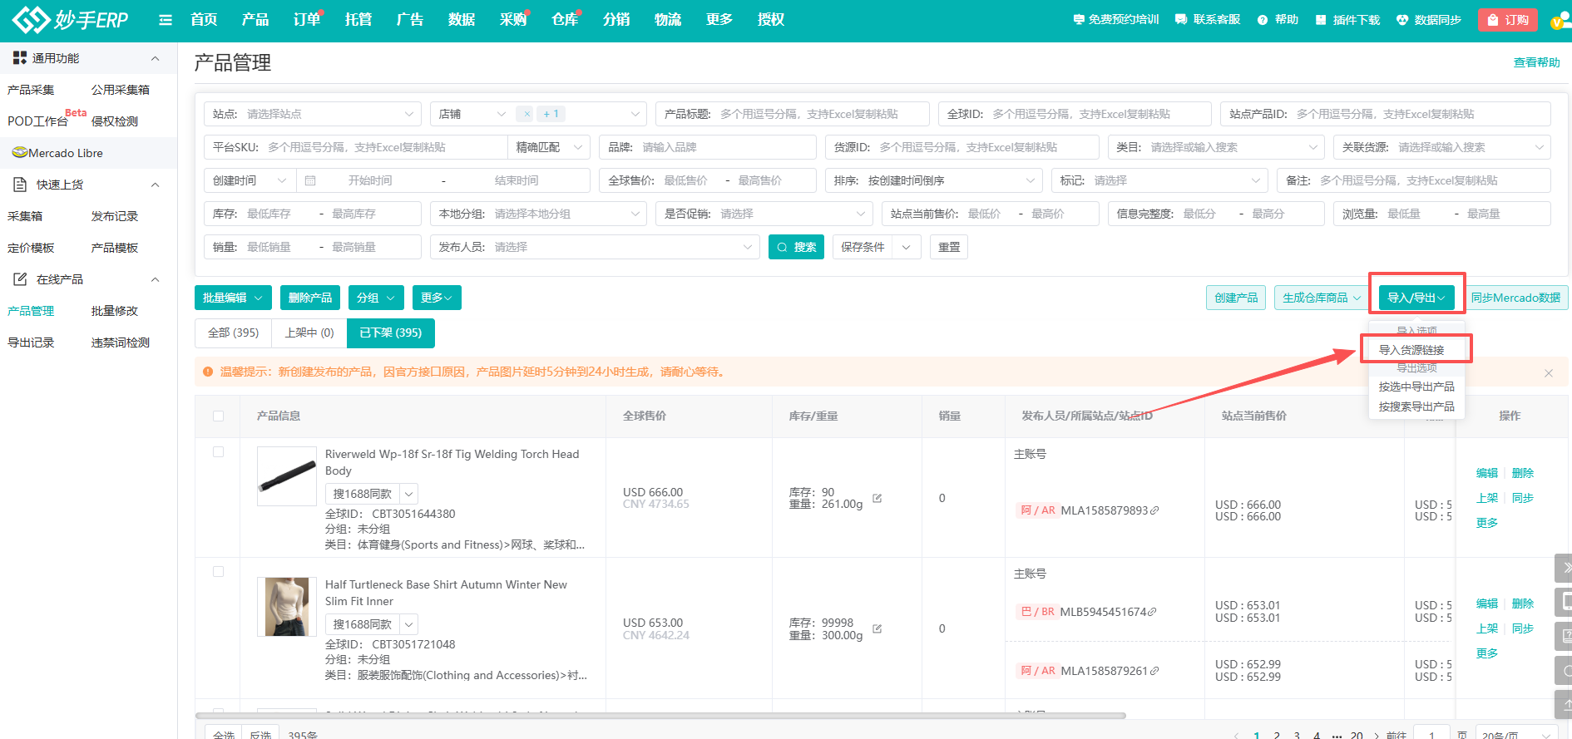Open link icon beside MLA1585879893
Image resolution: width=1572 pixels, height=739 pixels.
1154,510
